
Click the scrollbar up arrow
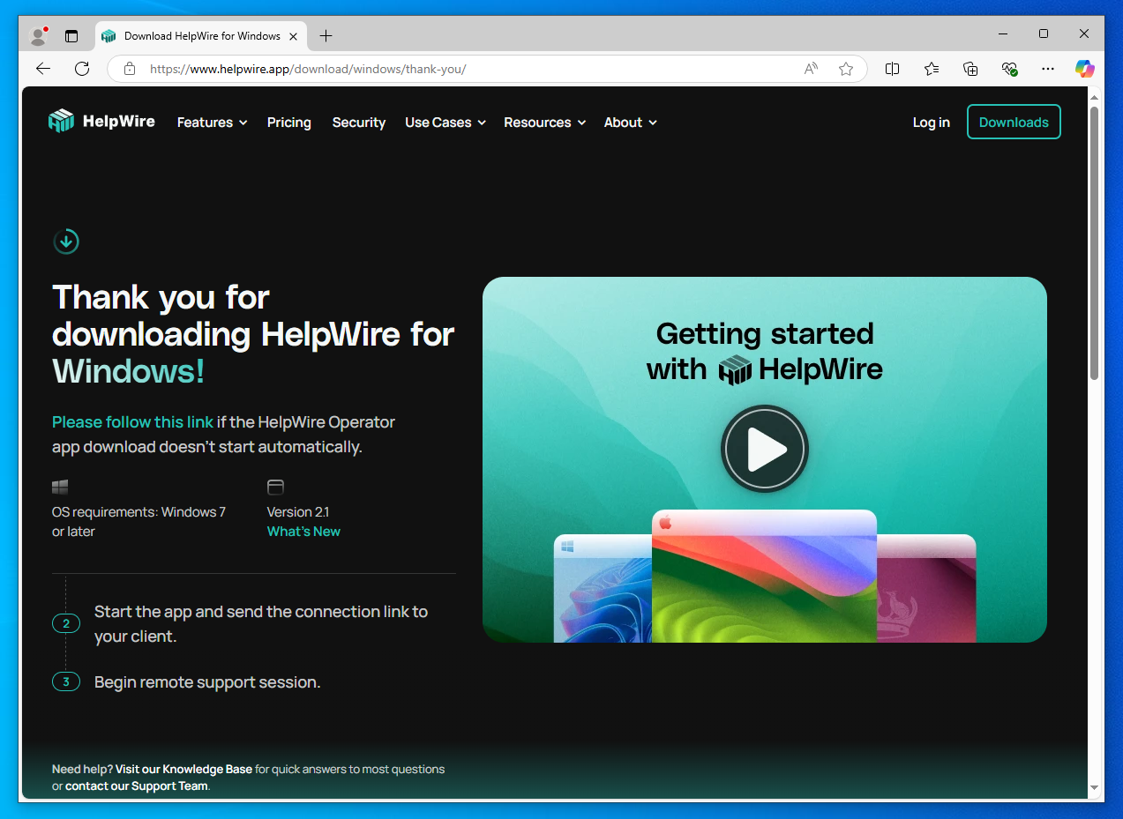[1095, 97]
